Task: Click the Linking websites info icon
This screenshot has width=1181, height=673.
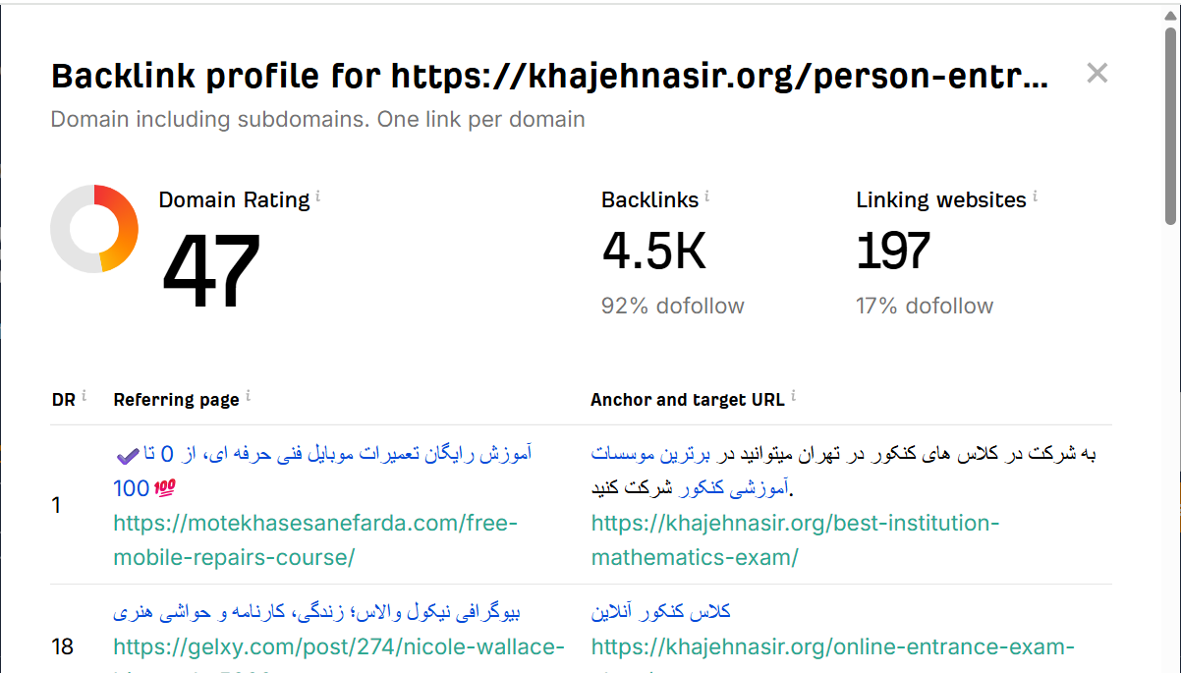Action: [x=1035, y=196]
